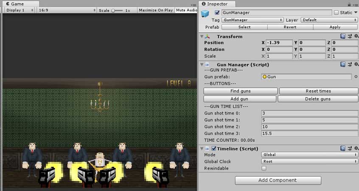Click the prefab Apply button
This screenshot has height=191, width=359.
335,27
